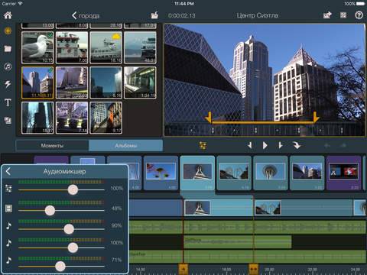Play the preview video
The width and height of the screenshot is (367, 275).
pyautogui.click(x=265, y=145)
